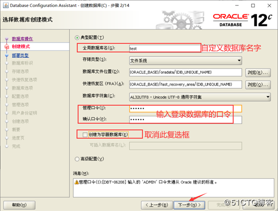Screen dimensions: 278x211
Task: Select the 高级配置 radio button
Action: [x=77, y=159]
